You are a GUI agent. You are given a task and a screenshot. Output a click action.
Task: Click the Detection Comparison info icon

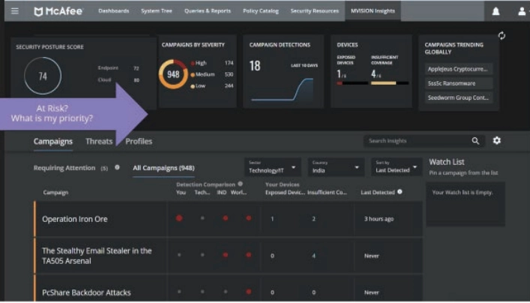[x=241, y=184]
